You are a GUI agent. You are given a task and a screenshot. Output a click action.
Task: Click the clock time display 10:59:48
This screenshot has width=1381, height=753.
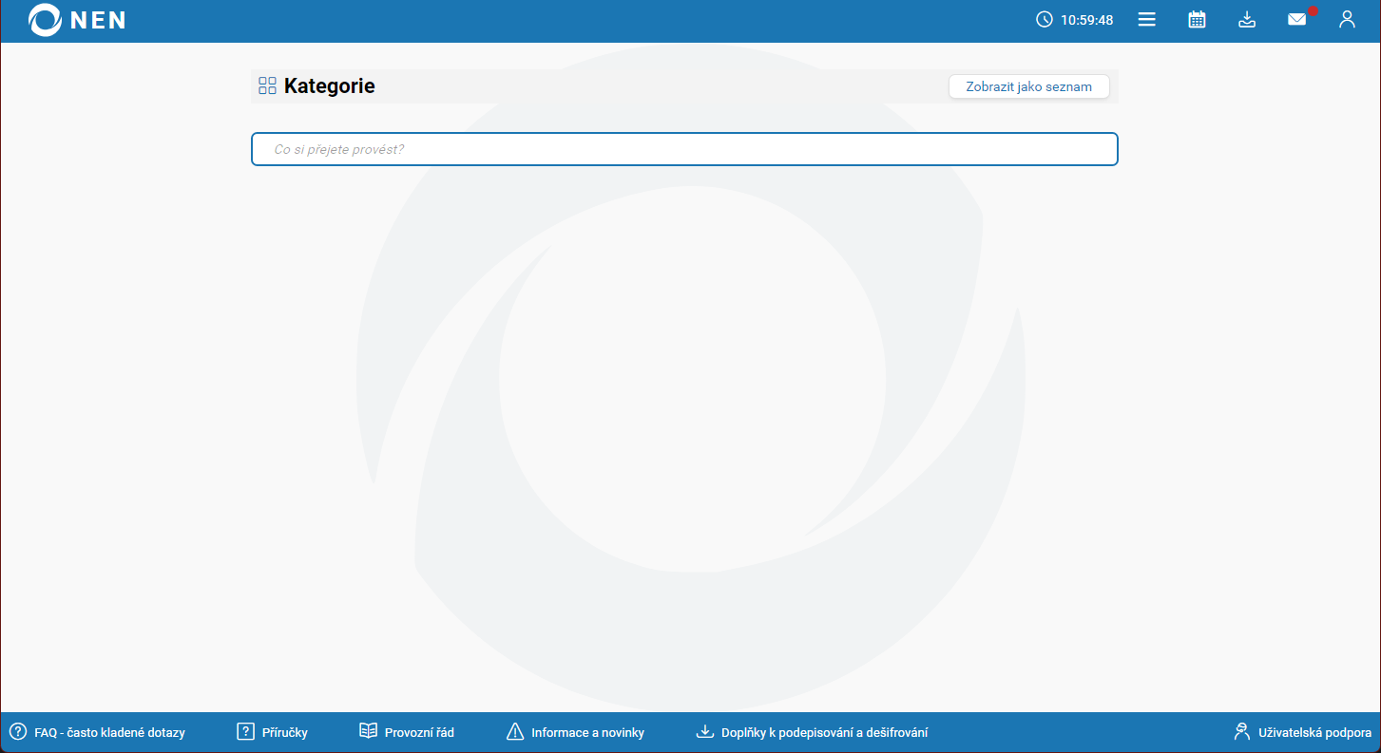(x=1075, y=19)
